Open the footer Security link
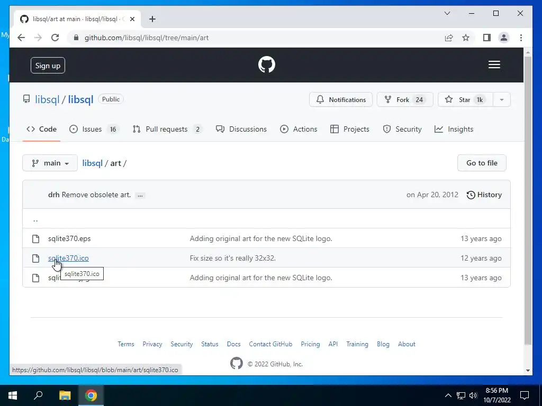The height and width of the screenshot is (406, 542). click(182, 344)
